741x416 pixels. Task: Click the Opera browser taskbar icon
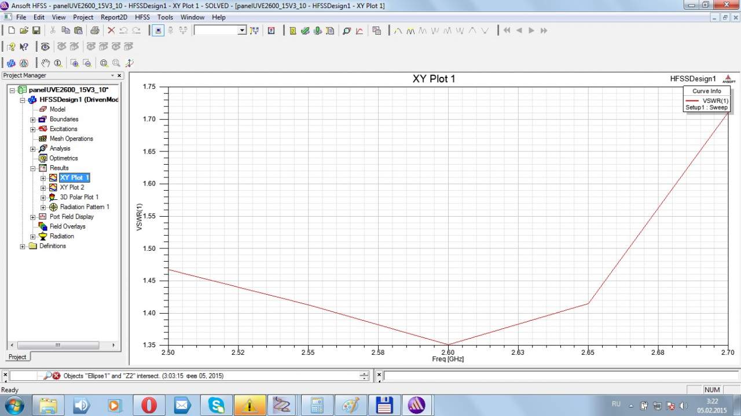point(149,405)
